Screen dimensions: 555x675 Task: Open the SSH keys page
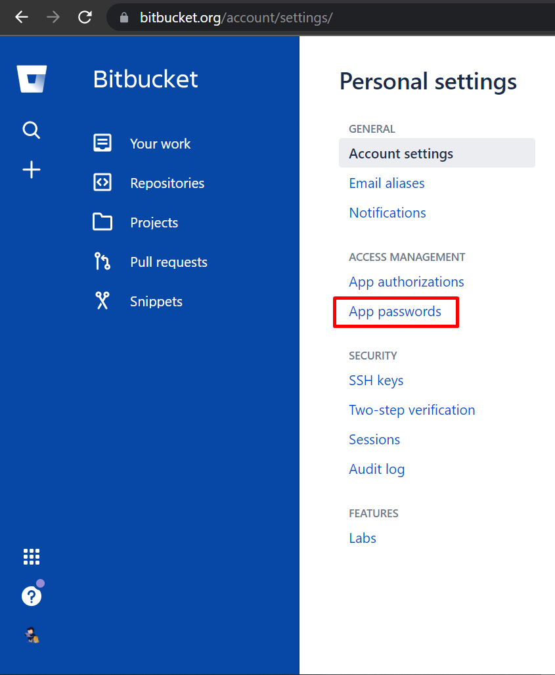376,380
